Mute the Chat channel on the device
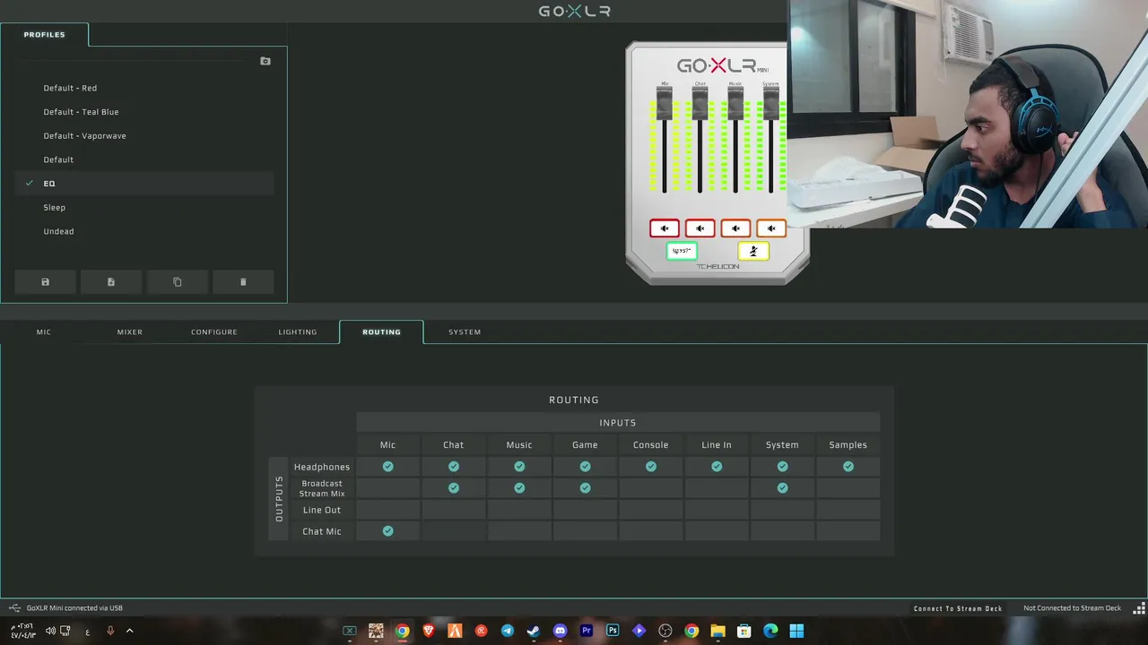 click(x=700, y=228)
